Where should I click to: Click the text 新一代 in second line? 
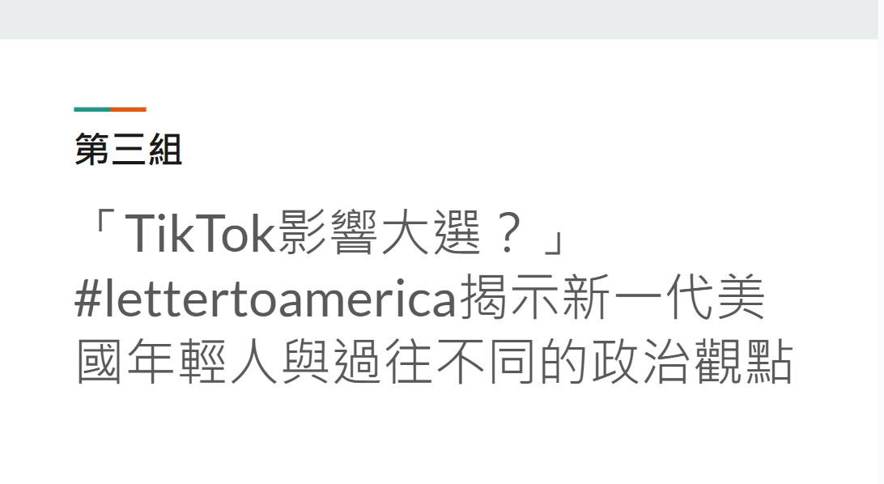tap(636, 298)
